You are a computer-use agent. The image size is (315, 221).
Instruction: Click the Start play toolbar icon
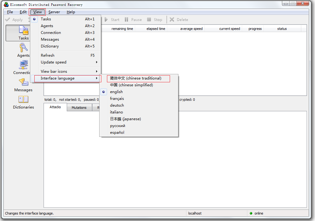coord(106,20)
